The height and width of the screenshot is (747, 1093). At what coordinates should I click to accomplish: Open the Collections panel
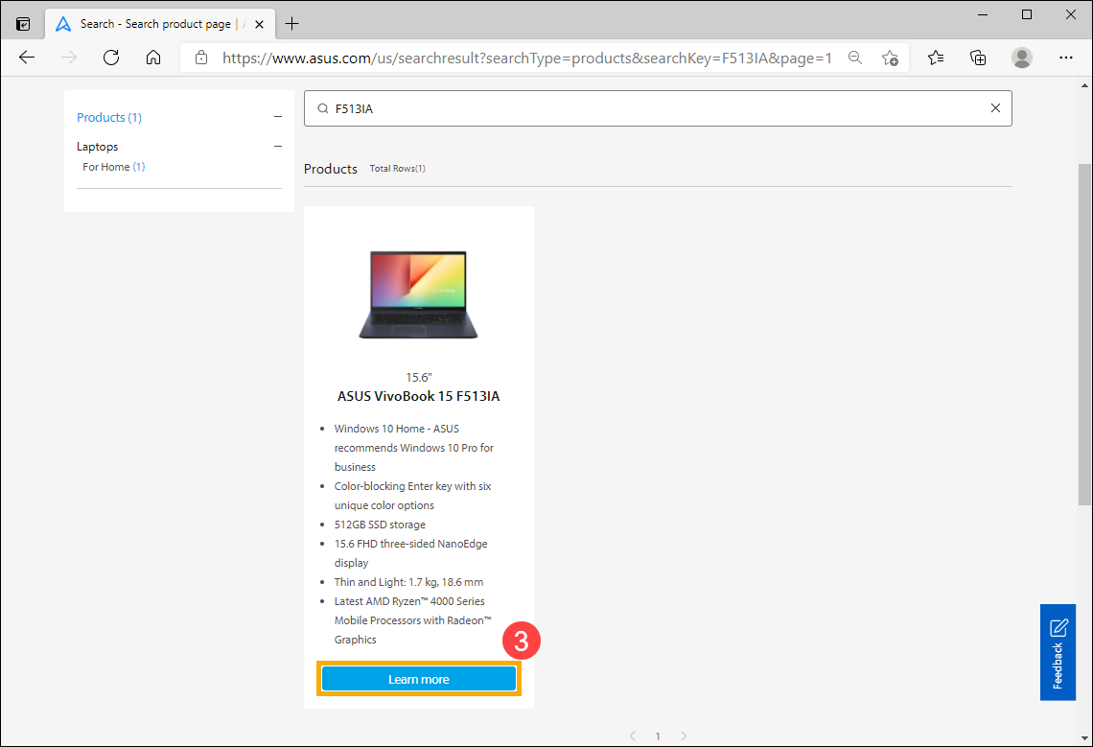coord(978,58)
